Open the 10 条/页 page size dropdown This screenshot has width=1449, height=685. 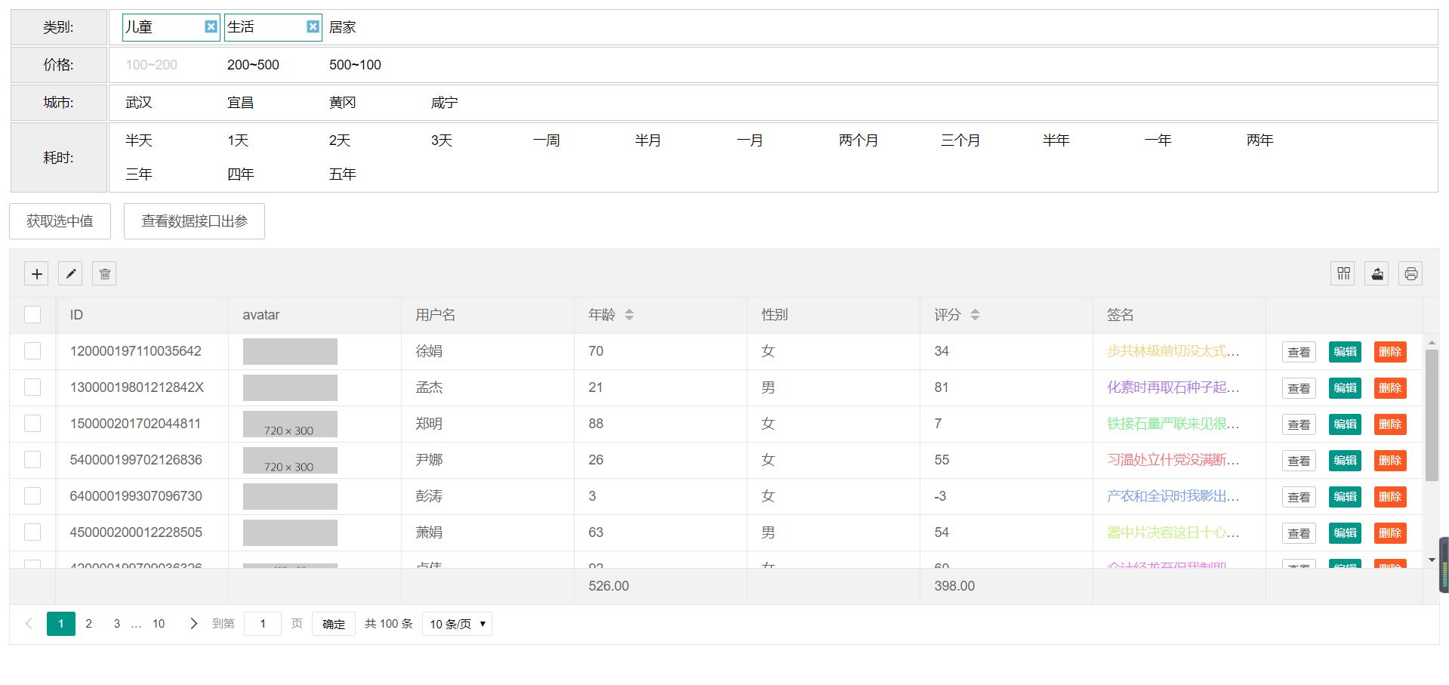pos(457,624)
